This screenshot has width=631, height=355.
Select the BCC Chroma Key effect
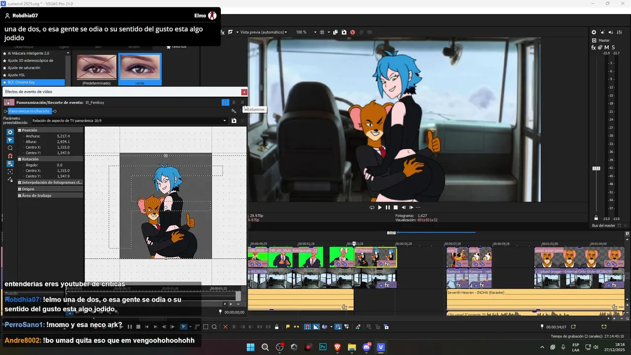[33, 82]
